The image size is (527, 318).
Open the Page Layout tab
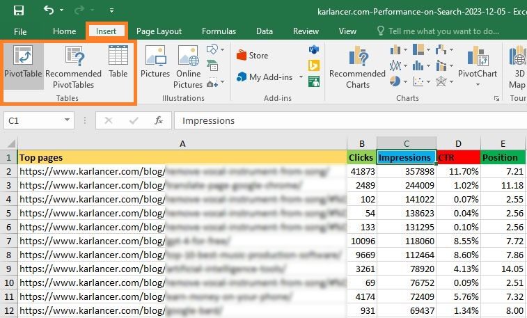[x=159, y=31]
